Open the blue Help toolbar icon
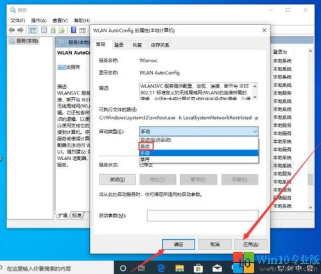The image size is (321, 274). [74, 30]
